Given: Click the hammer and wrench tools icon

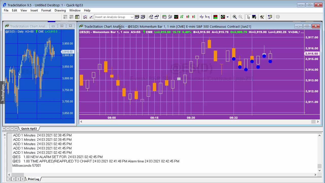Looking at the screenshot, I should coord(262,17).
